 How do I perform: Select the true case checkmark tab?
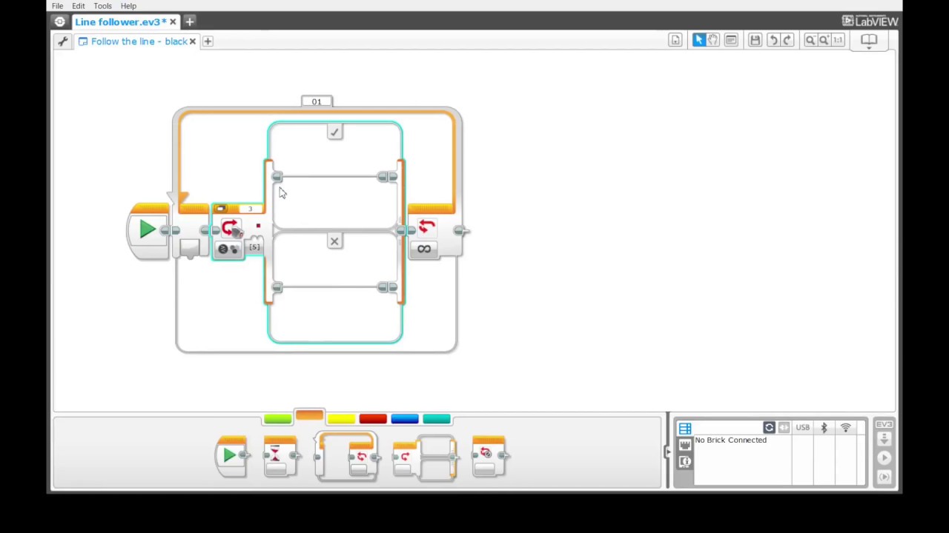[x=334, y=132]
